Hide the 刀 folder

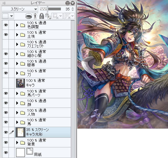coord(6,73)
